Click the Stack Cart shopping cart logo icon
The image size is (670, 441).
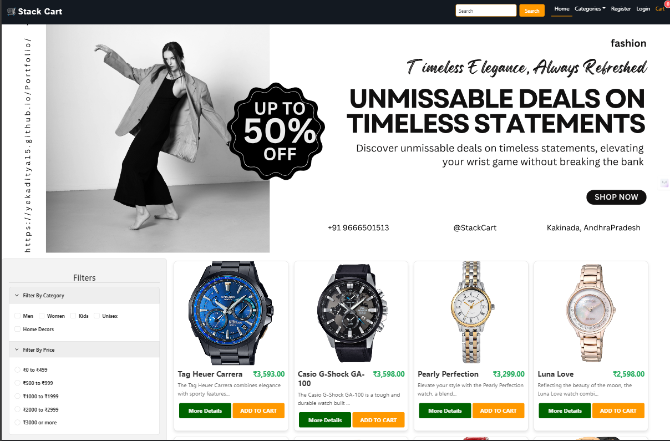pos(11,11)
